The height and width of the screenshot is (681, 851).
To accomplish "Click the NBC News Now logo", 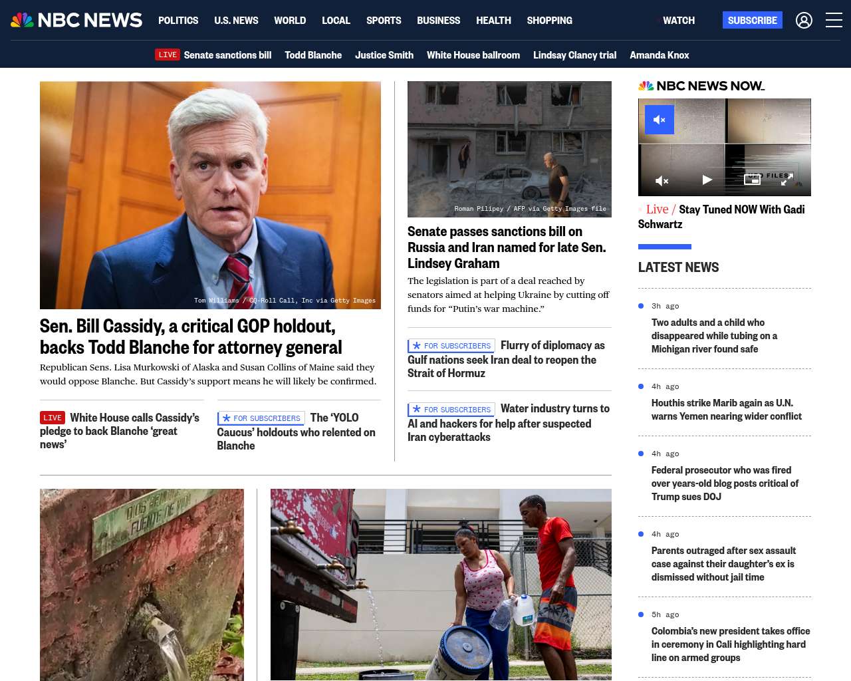I will pyautogui.click(x=701, y=86).
